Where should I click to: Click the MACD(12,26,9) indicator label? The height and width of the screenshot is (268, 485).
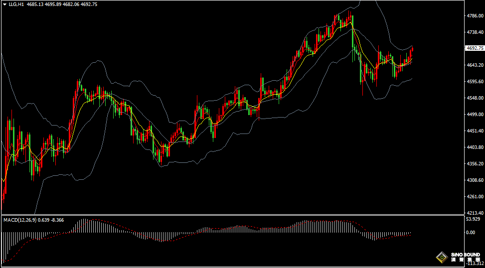coord(19,220)
